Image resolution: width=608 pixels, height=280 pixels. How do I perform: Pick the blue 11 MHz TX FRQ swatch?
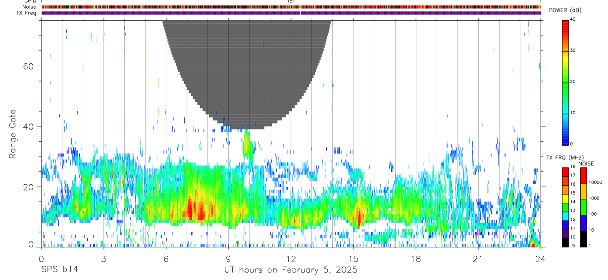click(x=565, y=226)
